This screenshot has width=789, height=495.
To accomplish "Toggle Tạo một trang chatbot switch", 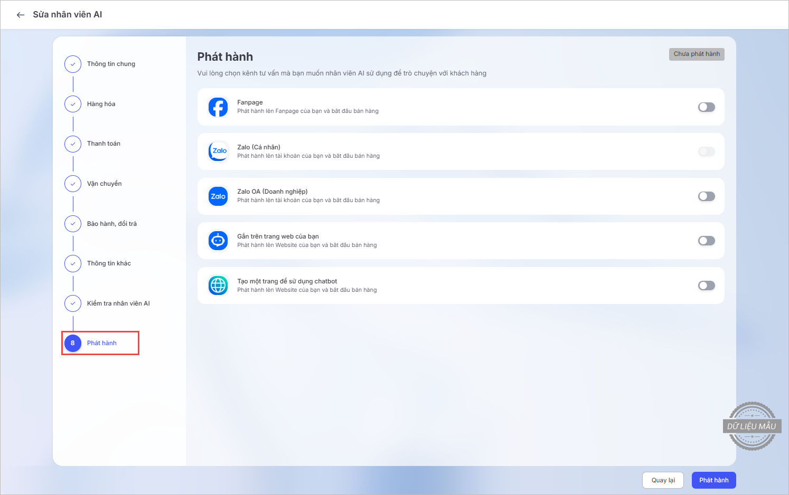I will [706, 285].
